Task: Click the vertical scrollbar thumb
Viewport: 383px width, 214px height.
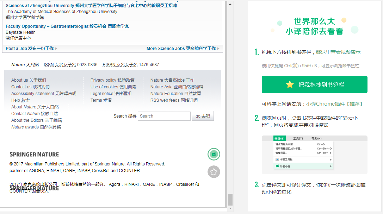Action: tap(230, 200)
